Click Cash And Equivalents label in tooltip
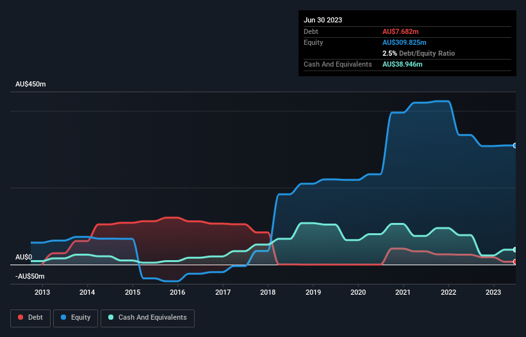 338,64
